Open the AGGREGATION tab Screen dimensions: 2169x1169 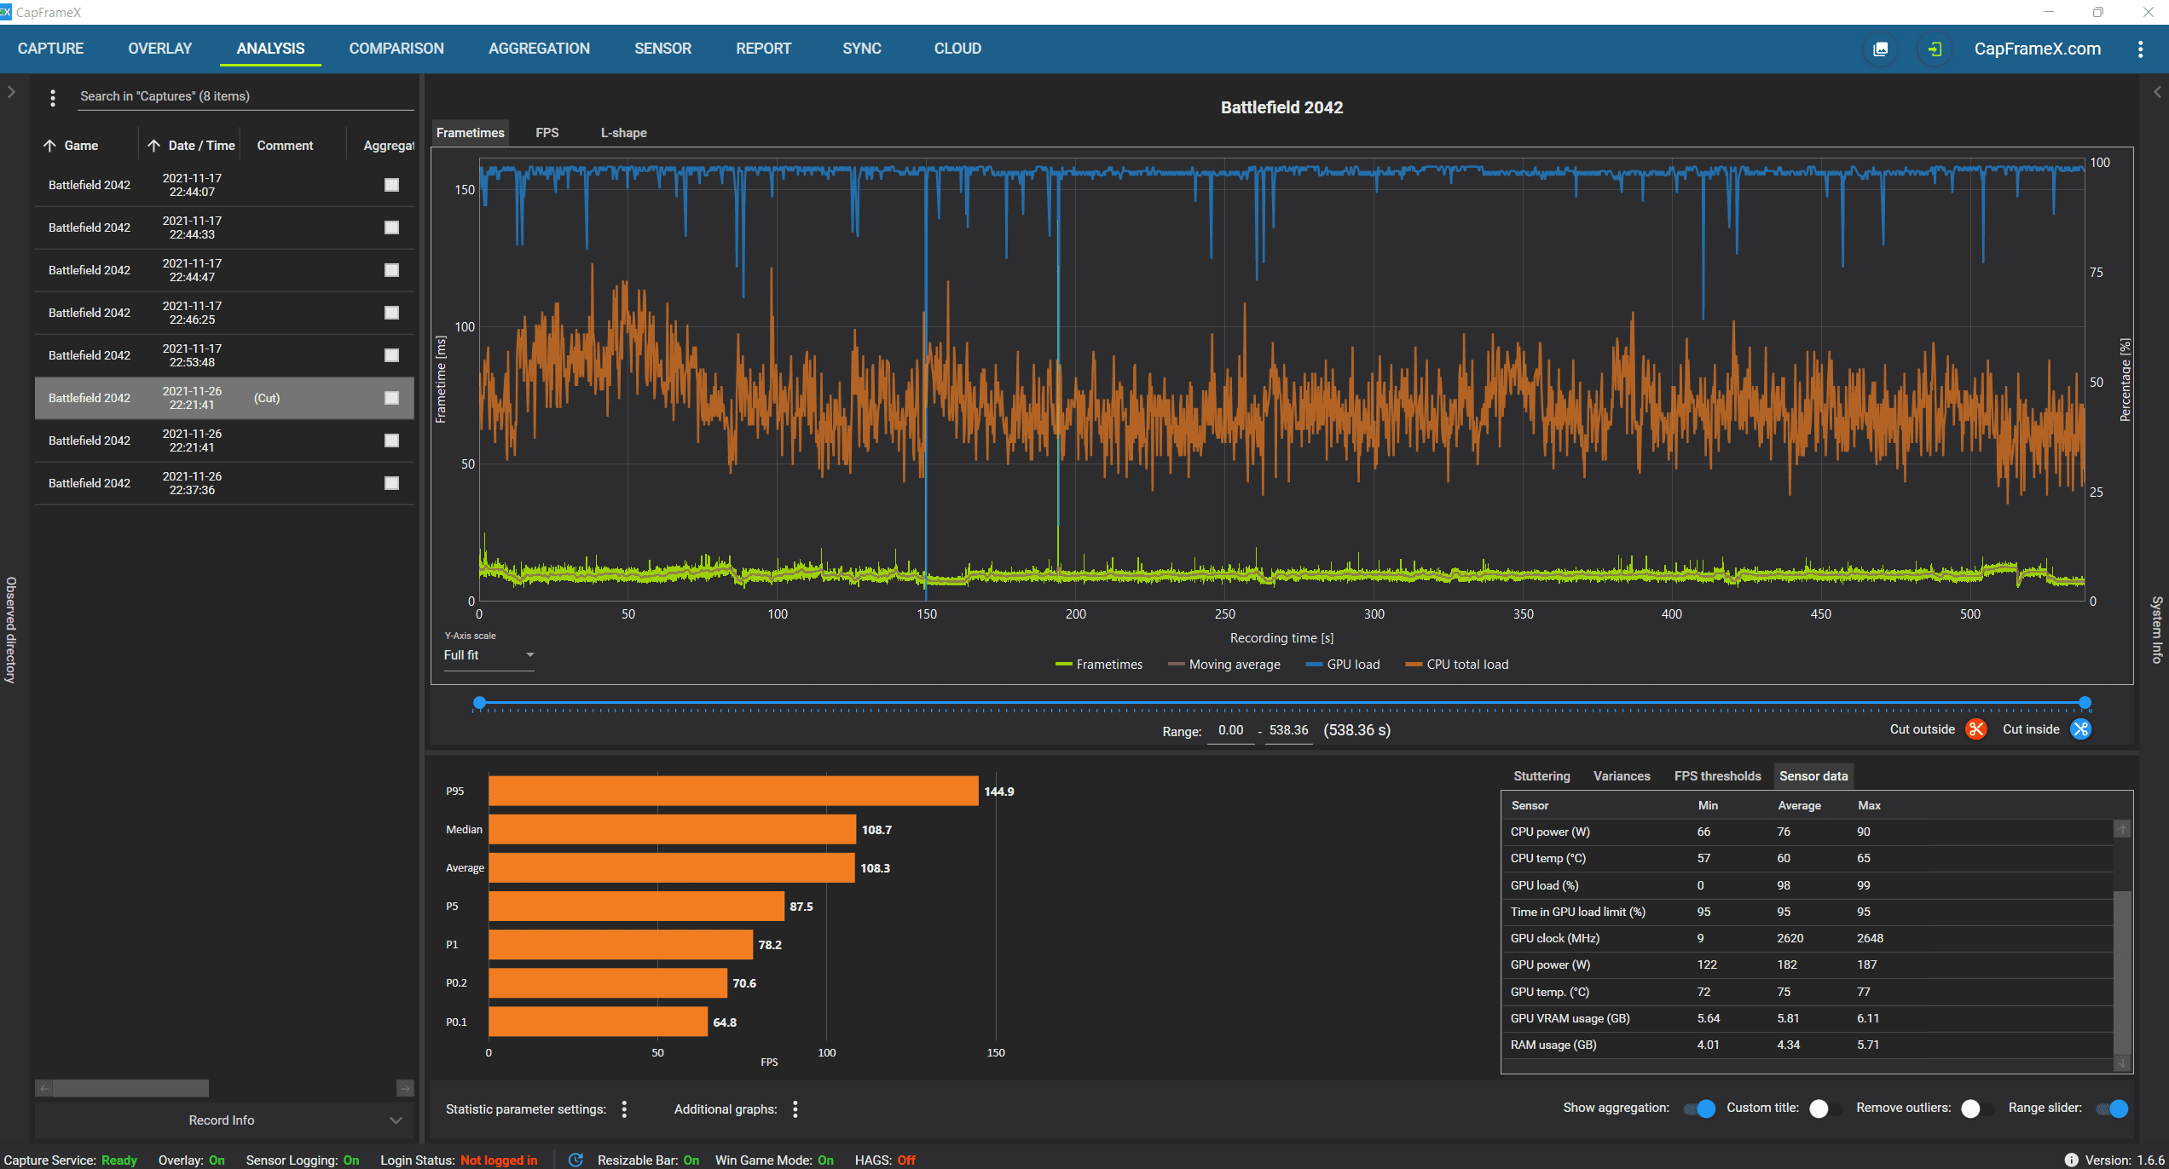(539, 49)
